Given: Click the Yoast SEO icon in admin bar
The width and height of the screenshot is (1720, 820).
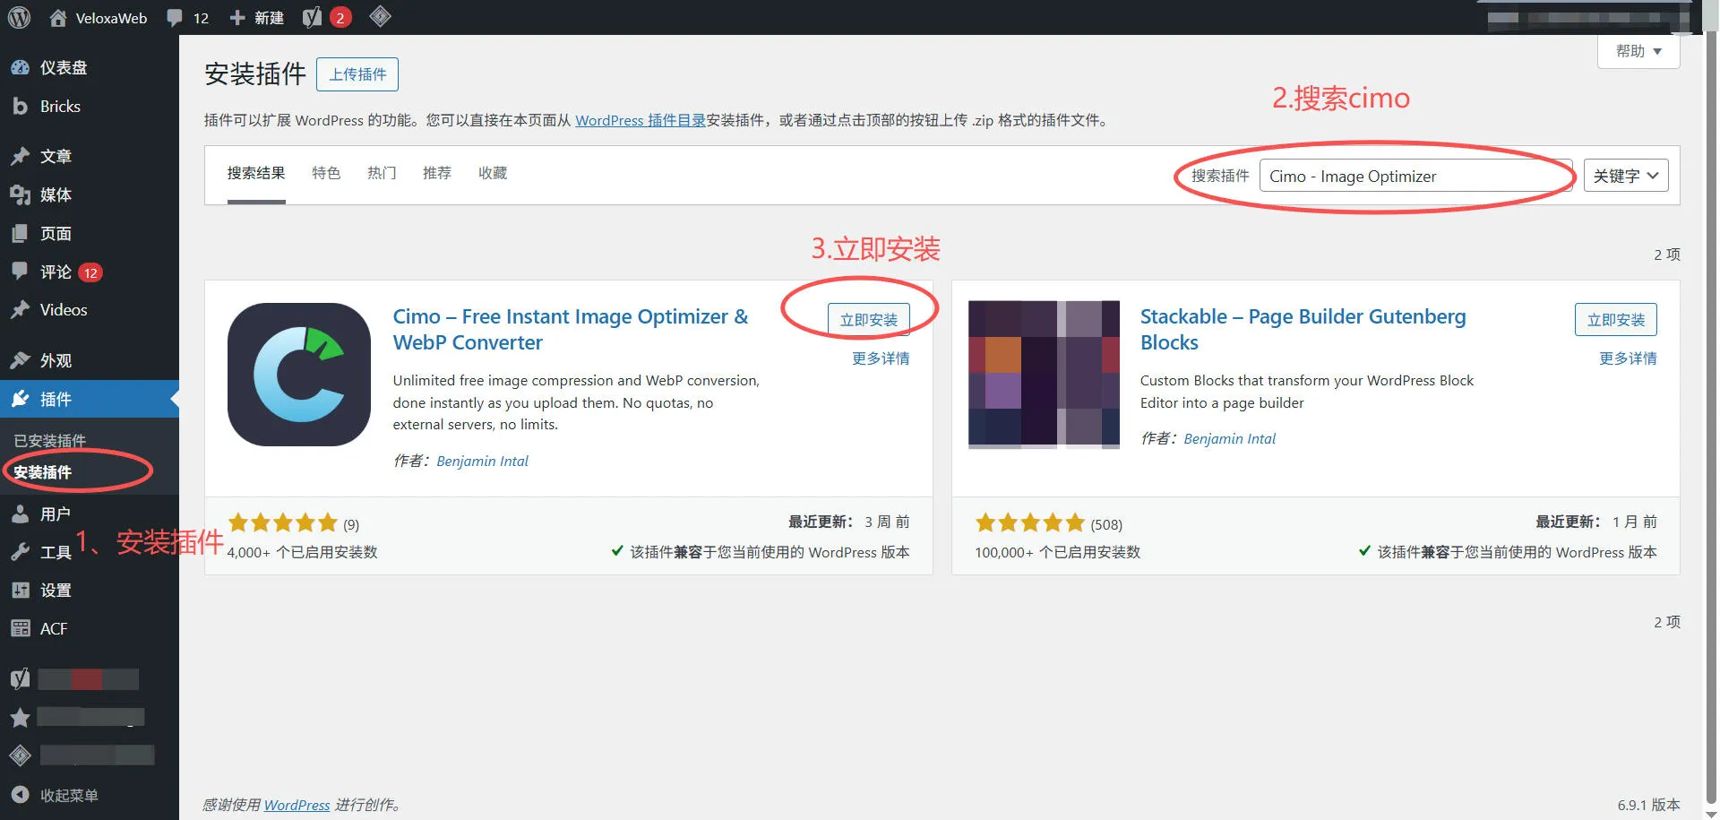Looking at the screenshot, I should (312, 17).
